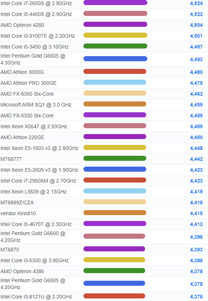Open the vendor Kirin810 entry
Viewport: 208px width, 301px height.
18,213
